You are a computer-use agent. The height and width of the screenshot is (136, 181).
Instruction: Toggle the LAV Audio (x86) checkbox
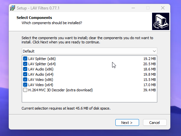click(25, 69)
